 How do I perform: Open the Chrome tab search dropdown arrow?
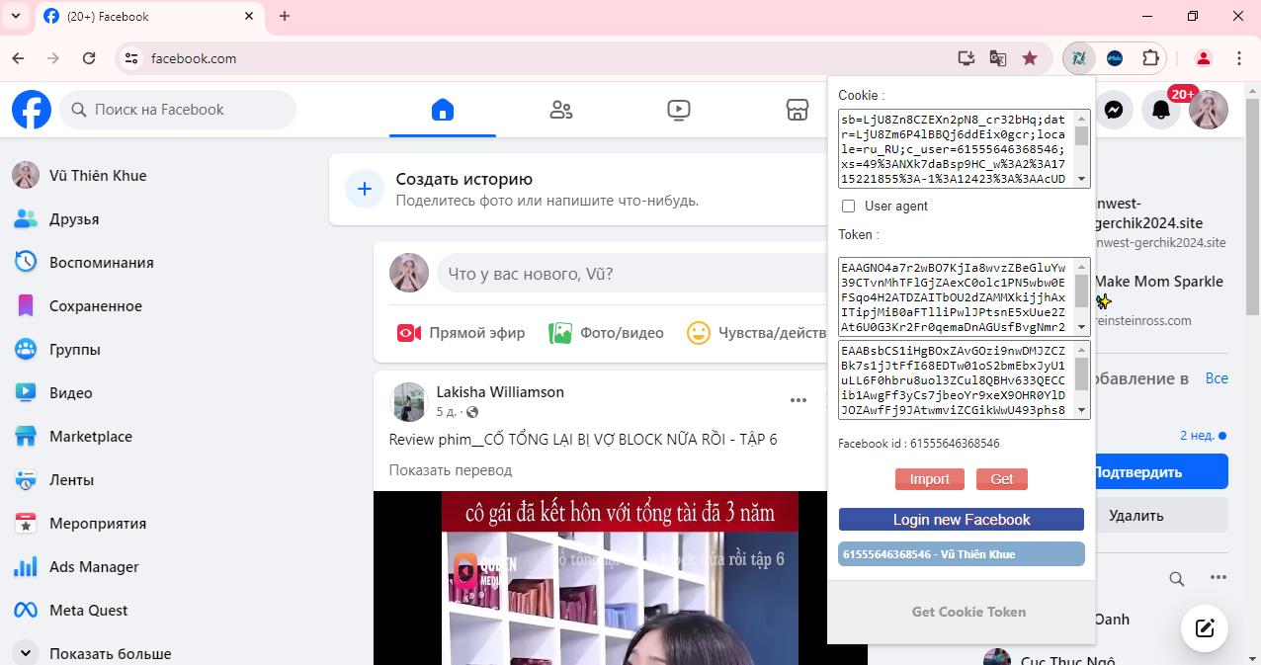pos(16,16)
